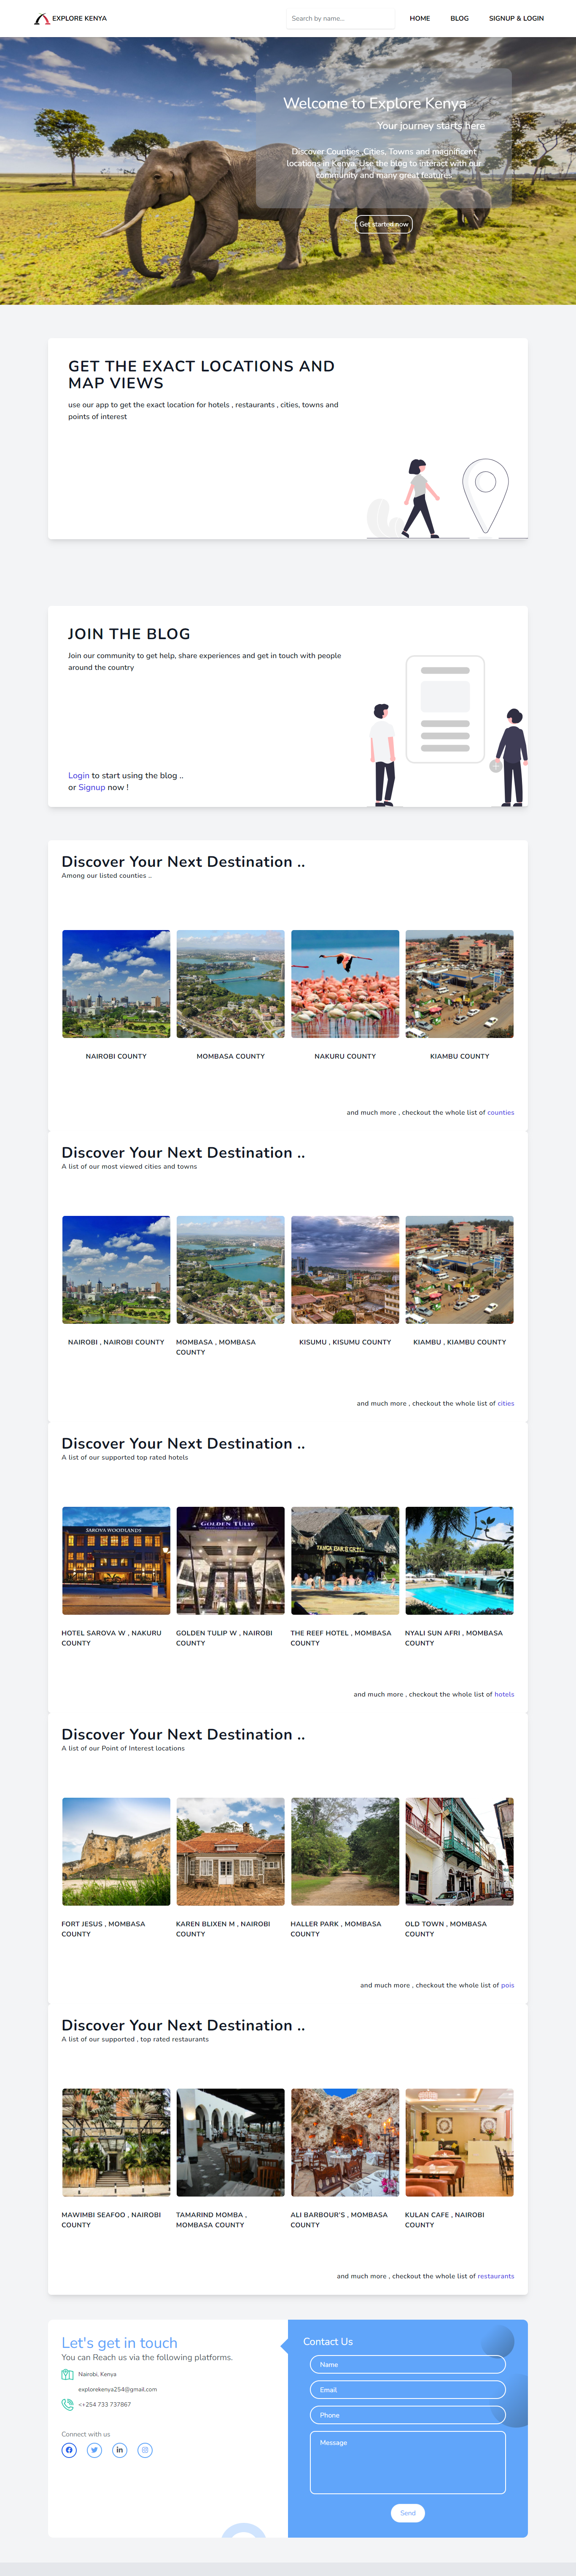The image size is (576, 2576).
Task: Go to the HOME menu item
Action: coord(420,18)
